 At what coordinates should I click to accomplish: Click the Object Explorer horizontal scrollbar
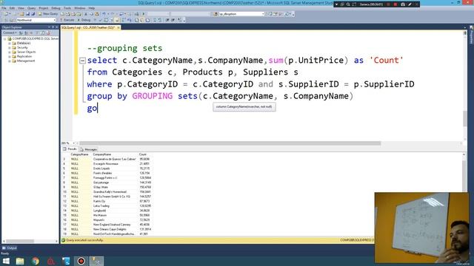tap(20, 242)
